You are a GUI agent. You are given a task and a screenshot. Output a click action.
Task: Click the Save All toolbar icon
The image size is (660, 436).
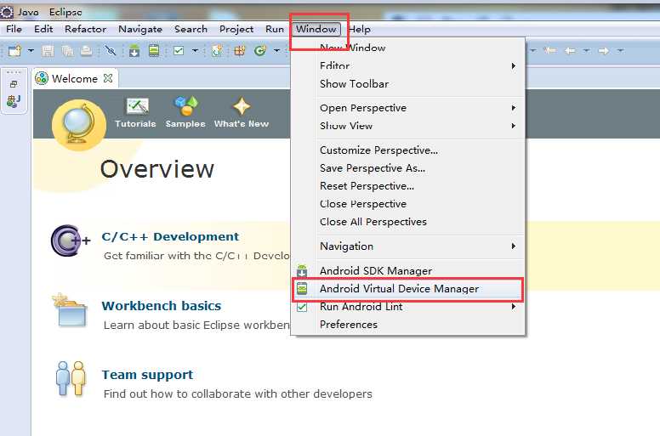point(67,51)
